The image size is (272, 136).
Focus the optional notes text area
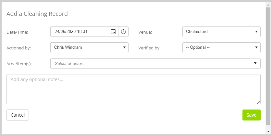pyautogui.click(x=133, y=89)
